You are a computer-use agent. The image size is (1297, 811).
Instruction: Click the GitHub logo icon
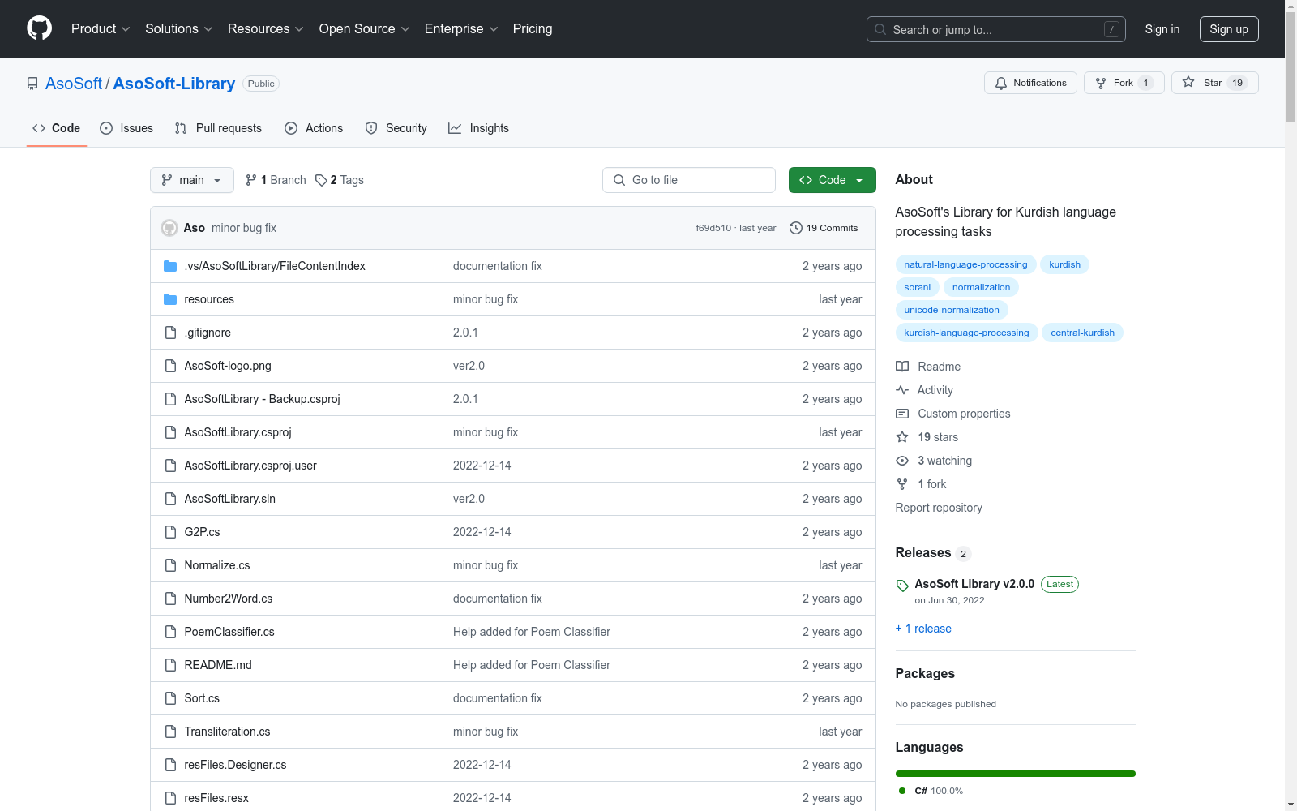[x=39, y=28]
